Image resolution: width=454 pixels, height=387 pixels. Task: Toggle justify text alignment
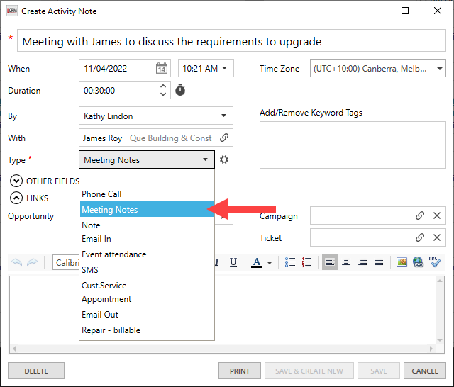pyautogui.click(x=379, y=262)
